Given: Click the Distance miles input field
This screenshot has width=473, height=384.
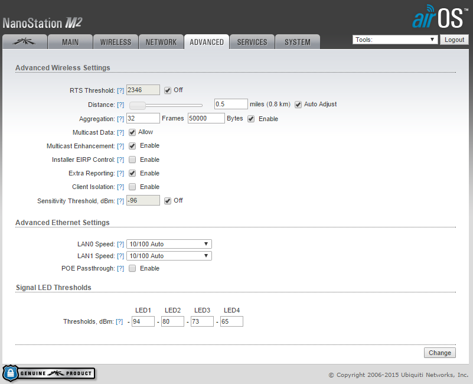Looking at the screenshot, I should click(x=231, y=104).
